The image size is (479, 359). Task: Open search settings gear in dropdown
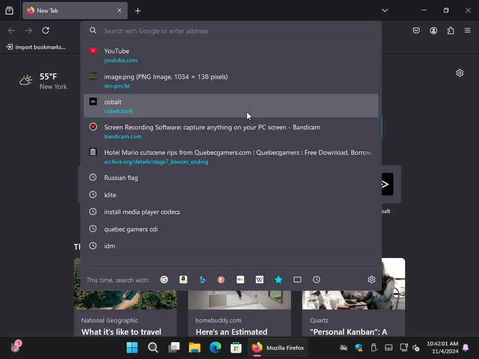371,280
